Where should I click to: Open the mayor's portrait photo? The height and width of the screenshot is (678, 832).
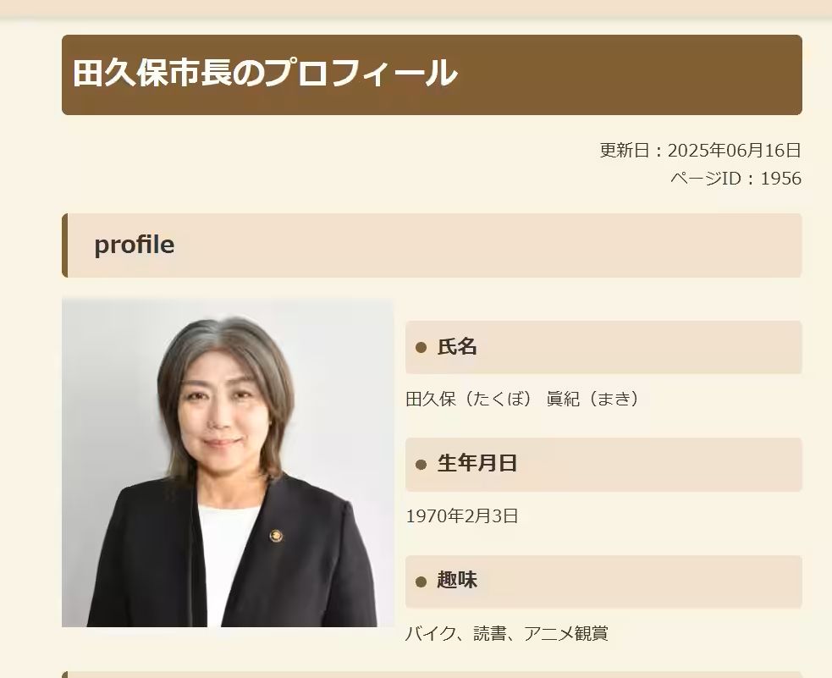(228, 463)
